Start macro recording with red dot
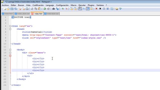This screenshot has width=160, height=90. coord(96,9)
